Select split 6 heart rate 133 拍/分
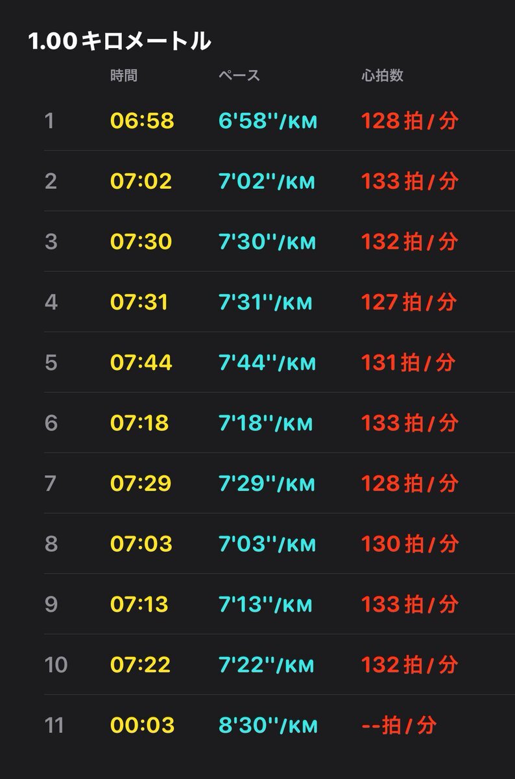Image resolution: width=515 pixels, height=779 pixels. [410, 423]
